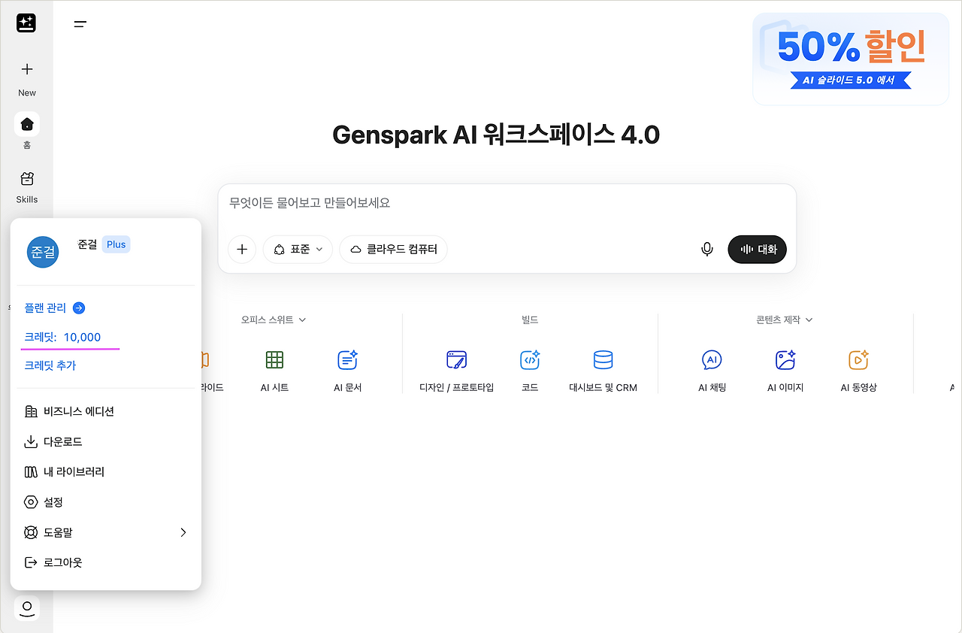Start 대화 voice conversation button

758,250
